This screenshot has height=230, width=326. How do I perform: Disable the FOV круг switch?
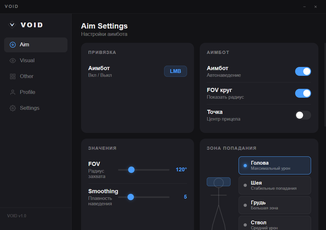pyautogui.click(x=303, y=93)
